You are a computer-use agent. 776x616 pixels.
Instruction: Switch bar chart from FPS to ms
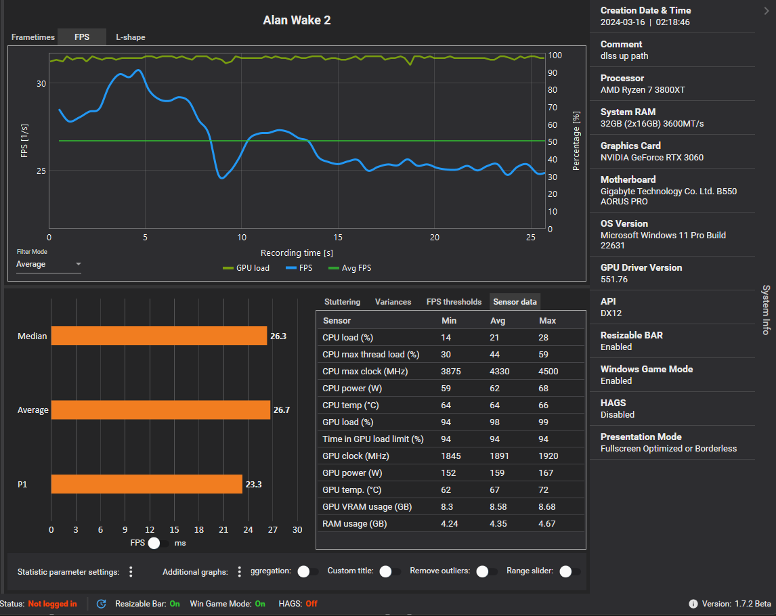(158, 543)
